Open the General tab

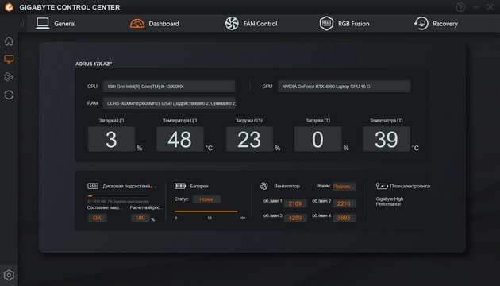(56, 24)
